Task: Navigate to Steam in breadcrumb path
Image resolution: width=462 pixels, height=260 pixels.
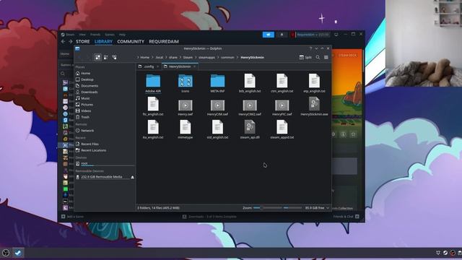Action: 188,58
